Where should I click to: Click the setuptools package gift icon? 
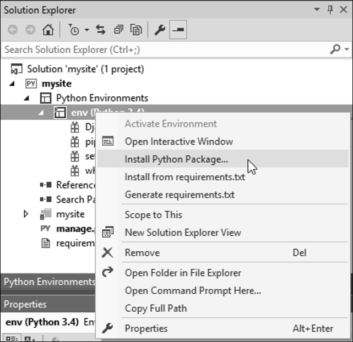pos(75,156)
